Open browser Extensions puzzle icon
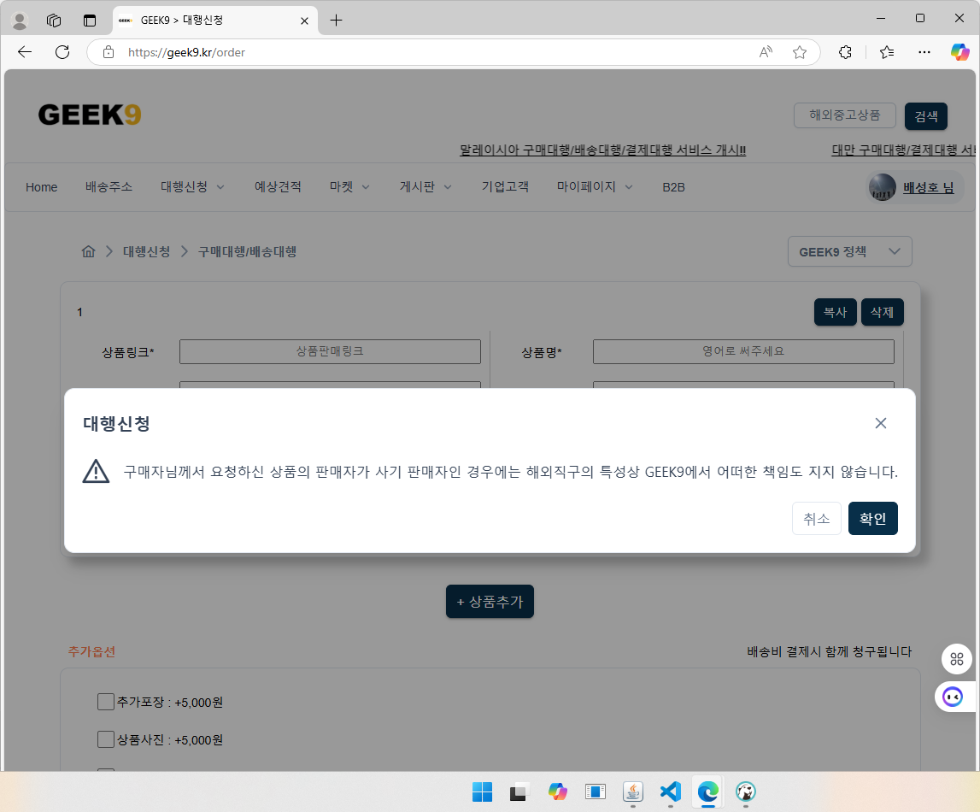980x812 pixels. (x=845, y=52)
